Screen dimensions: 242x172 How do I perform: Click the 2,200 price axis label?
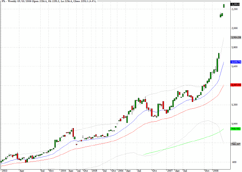click(234, 9)
